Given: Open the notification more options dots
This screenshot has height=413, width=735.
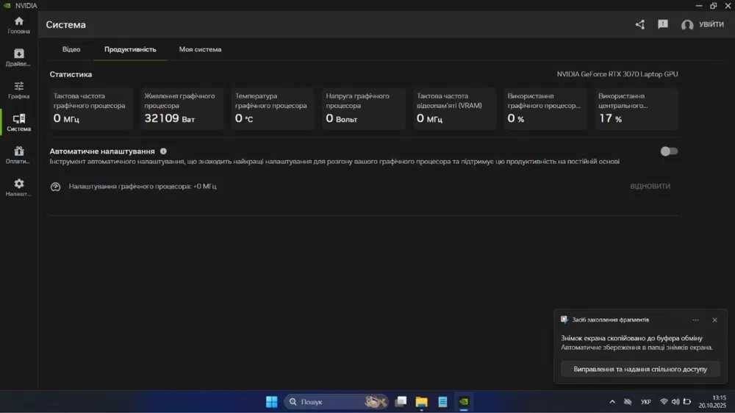Looking at the screenshot, I should (695, 320).
